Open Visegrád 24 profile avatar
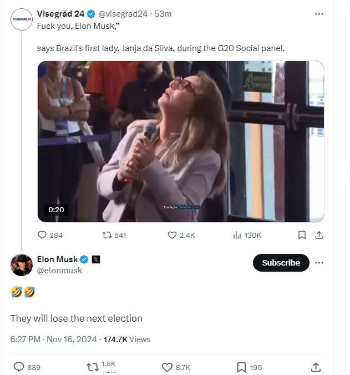Screen dimensions: 350x375 [x=21, y=19]
